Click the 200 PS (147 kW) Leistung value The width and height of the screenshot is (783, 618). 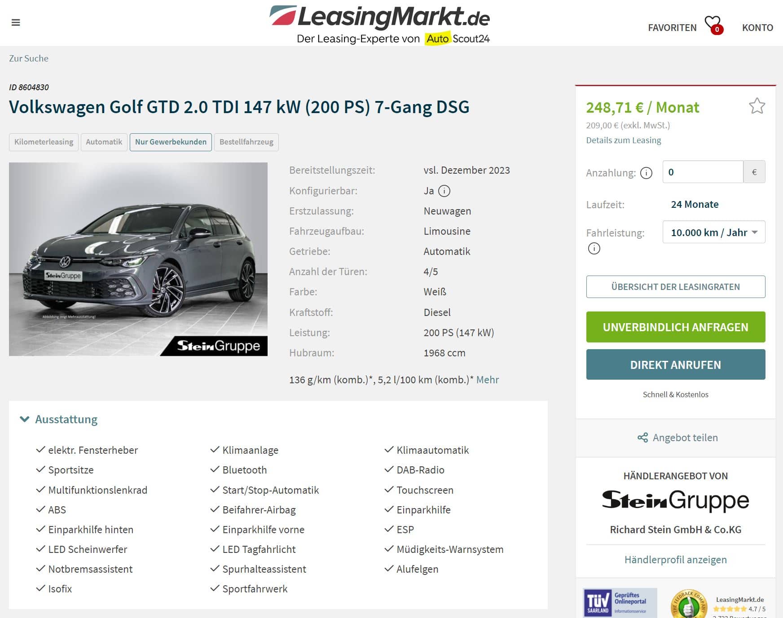pyautogui.click(x=458, y=333)
